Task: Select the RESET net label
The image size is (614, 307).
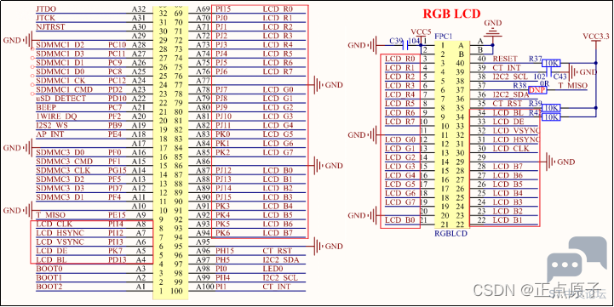Action: (505, 59)
